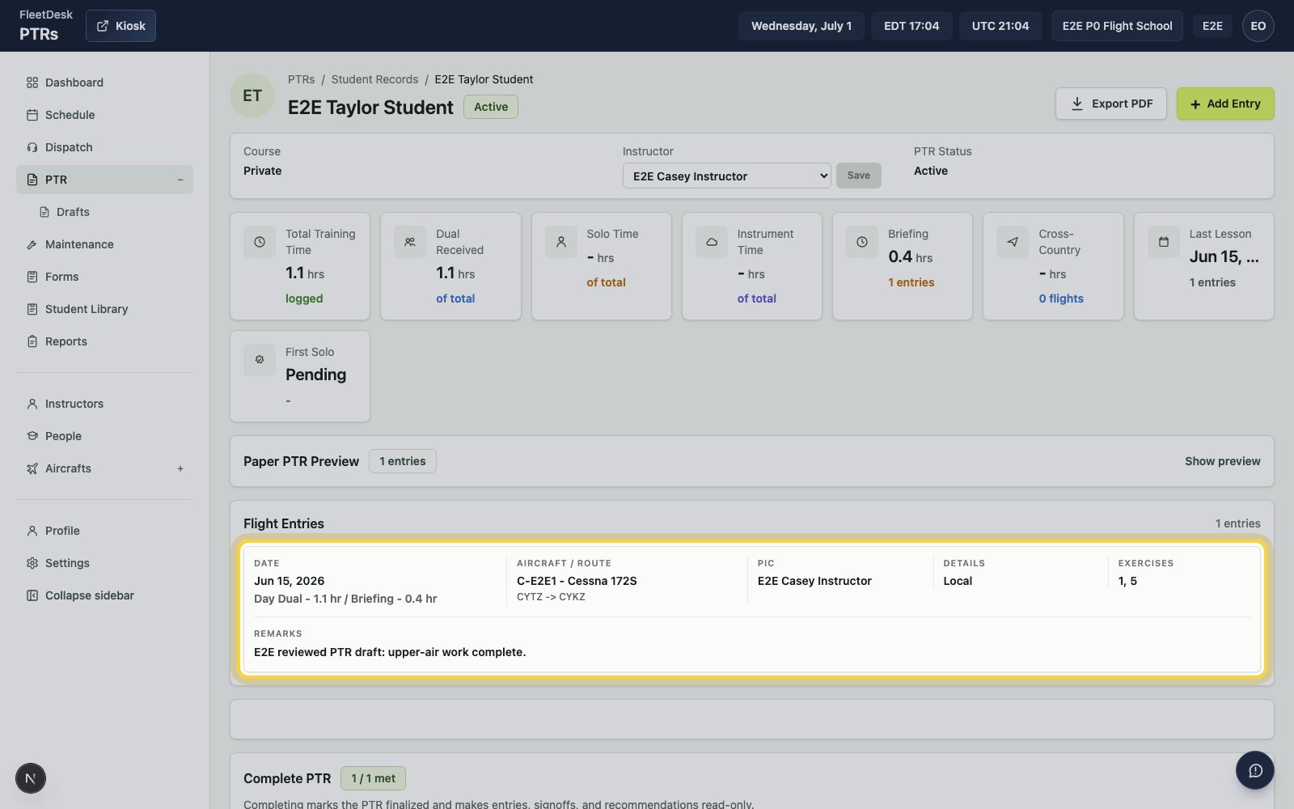Click the Reports icon in sidebar
Screen dimensions: 1294x809
point(32,341)
